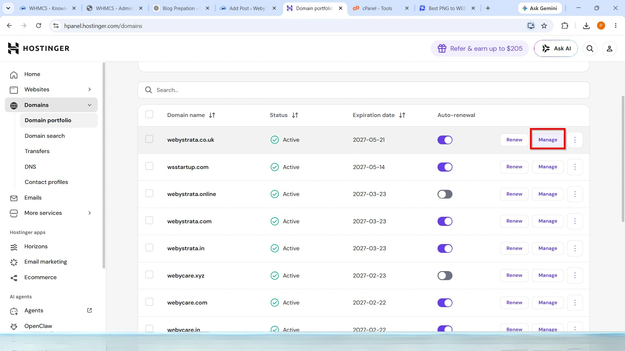Open Transfers in sidebar
The image size is (625, 351).
pos(37,151)
